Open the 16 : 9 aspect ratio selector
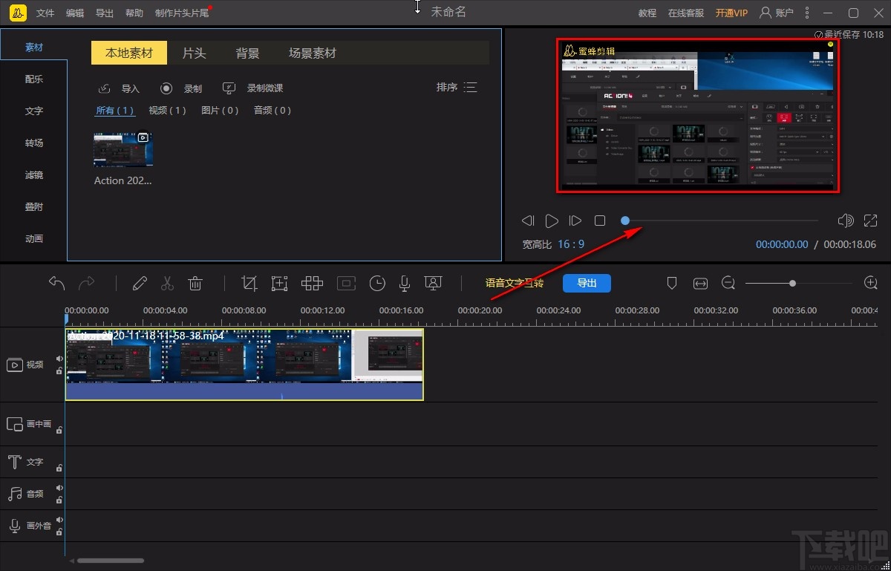 [x=571, y=244]
